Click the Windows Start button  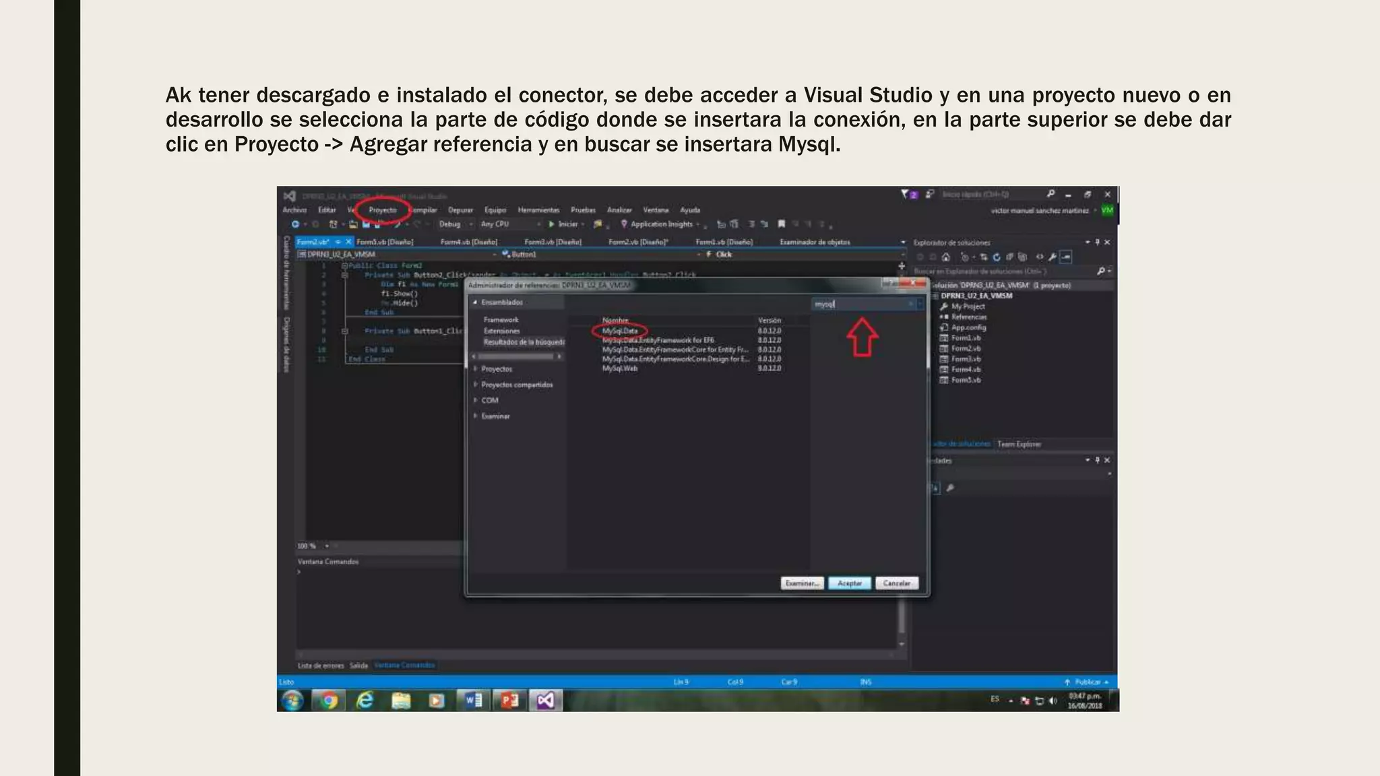click(292, 701)
